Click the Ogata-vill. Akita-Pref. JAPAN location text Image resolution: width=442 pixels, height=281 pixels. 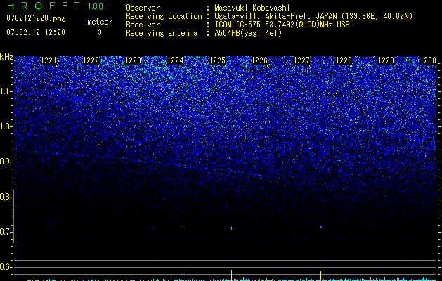[x=275, y=16]
